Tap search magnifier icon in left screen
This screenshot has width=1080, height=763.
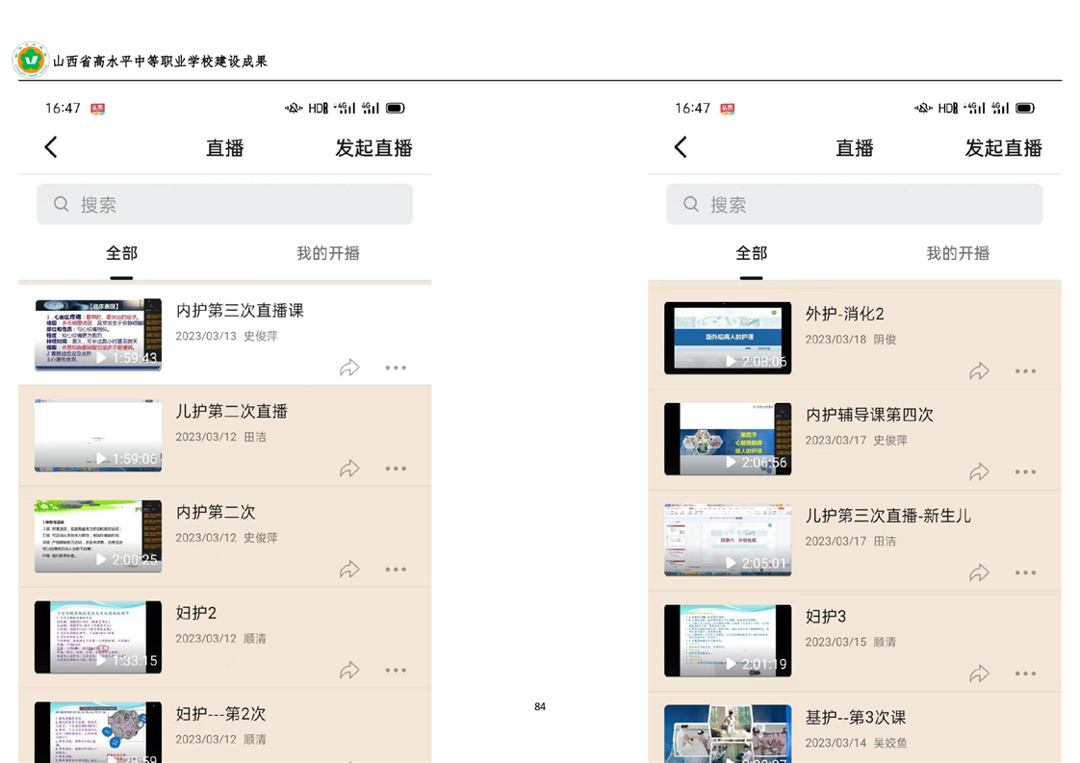pos(62,205)
